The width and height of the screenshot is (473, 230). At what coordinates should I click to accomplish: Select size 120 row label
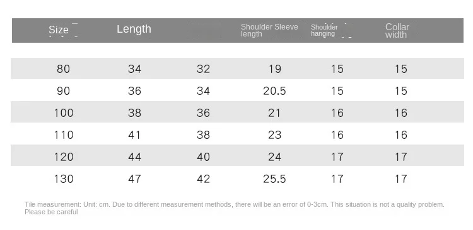63,157
